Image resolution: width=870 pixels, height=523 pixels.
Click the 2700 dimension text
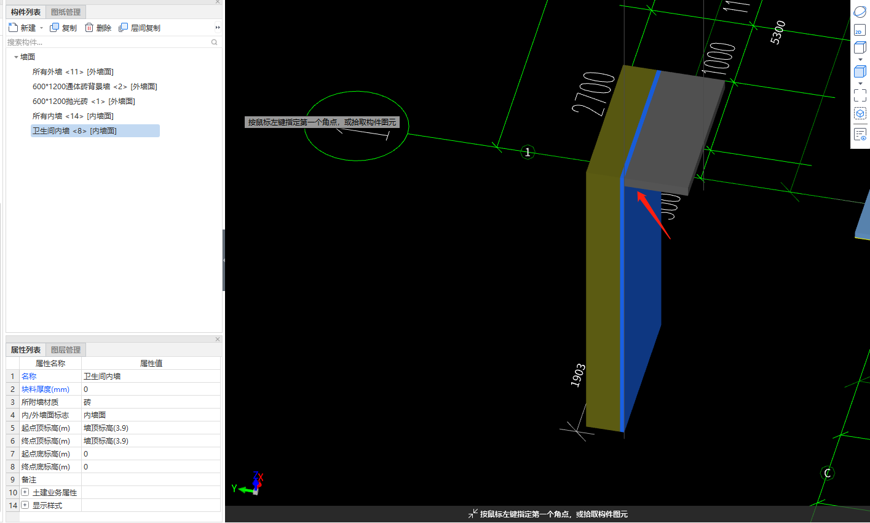tap(593, 94)
